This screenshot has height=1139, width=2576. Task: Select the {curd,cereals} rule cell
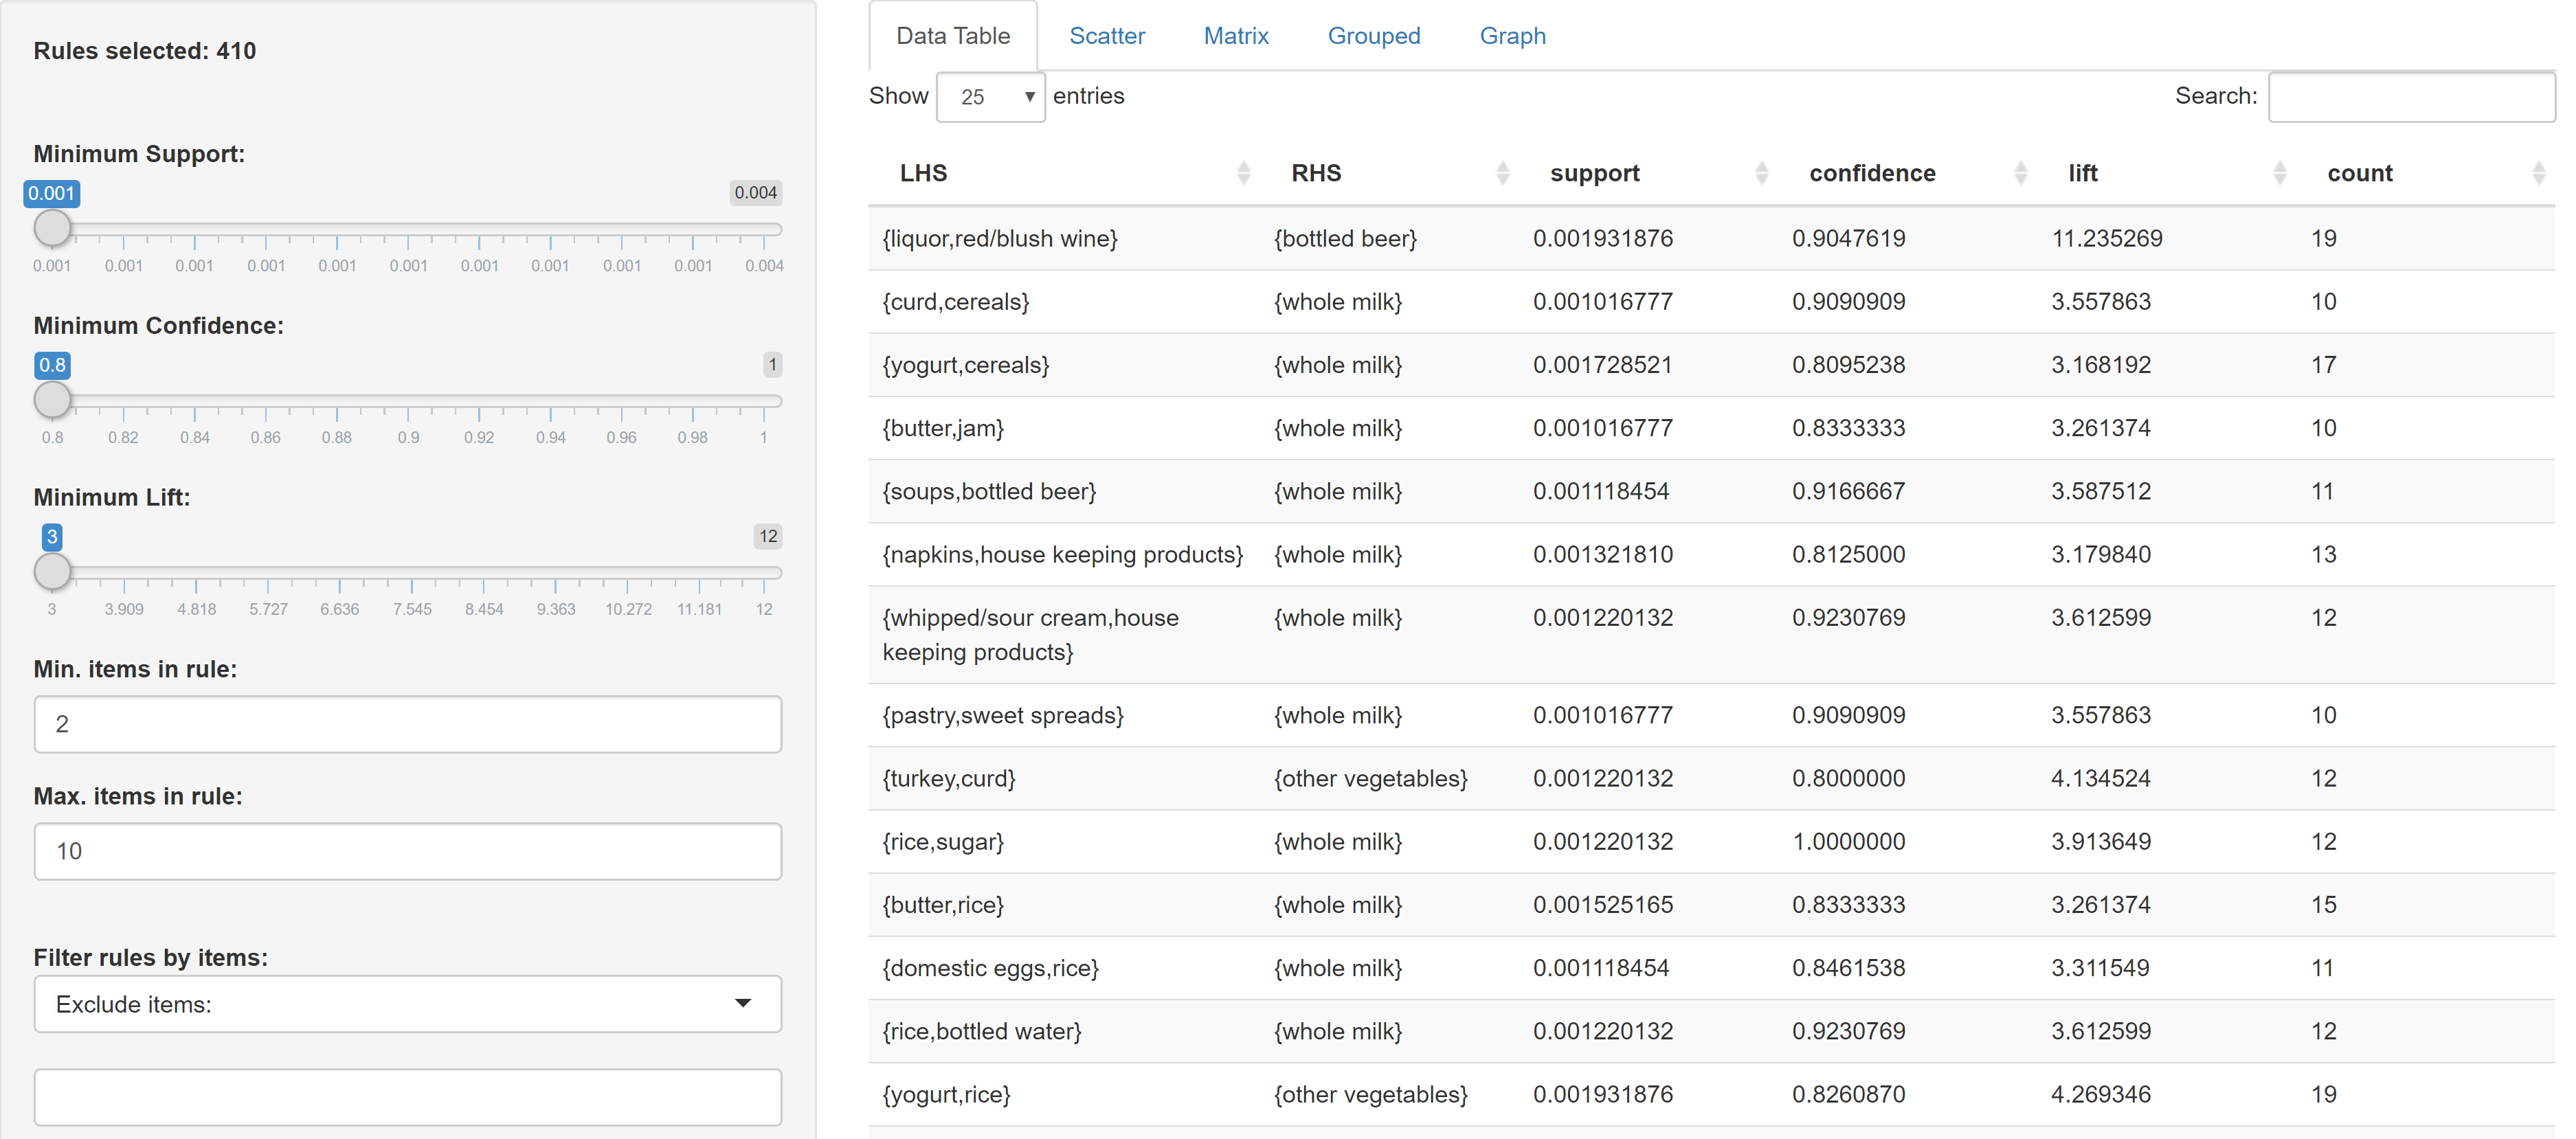coord(955,302)
